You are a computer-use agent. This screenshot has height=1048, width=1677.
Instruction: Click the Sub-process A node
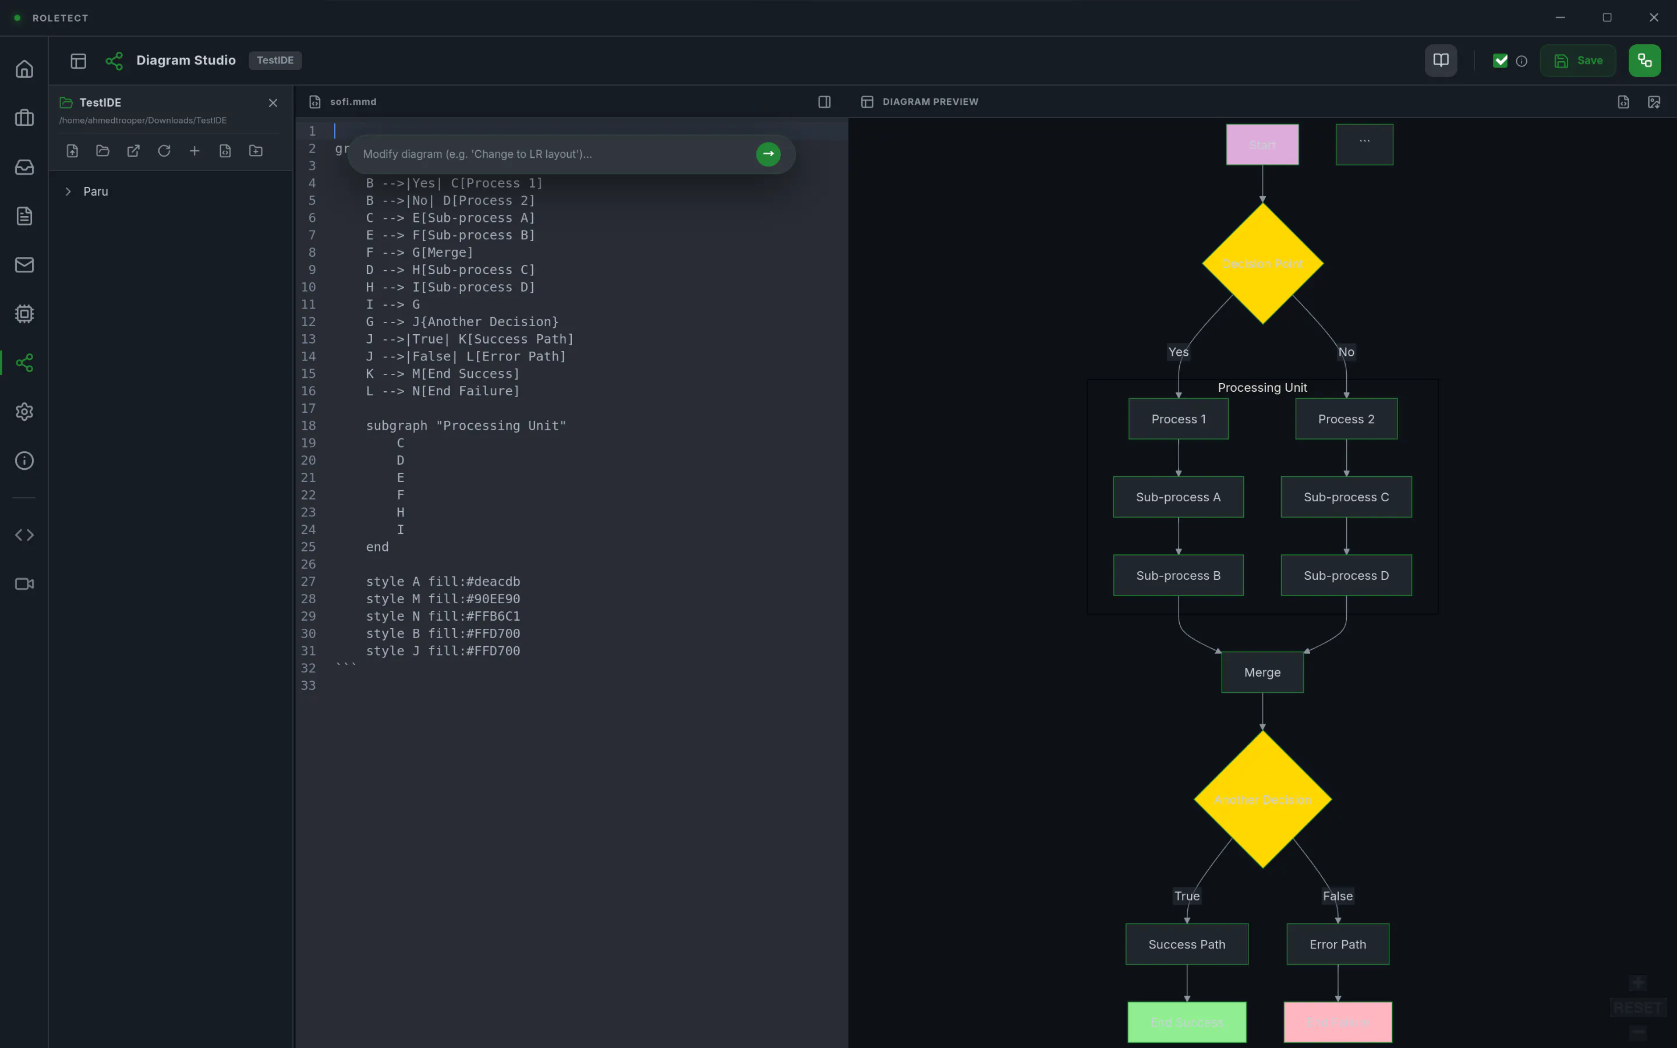click(1178, 497)
